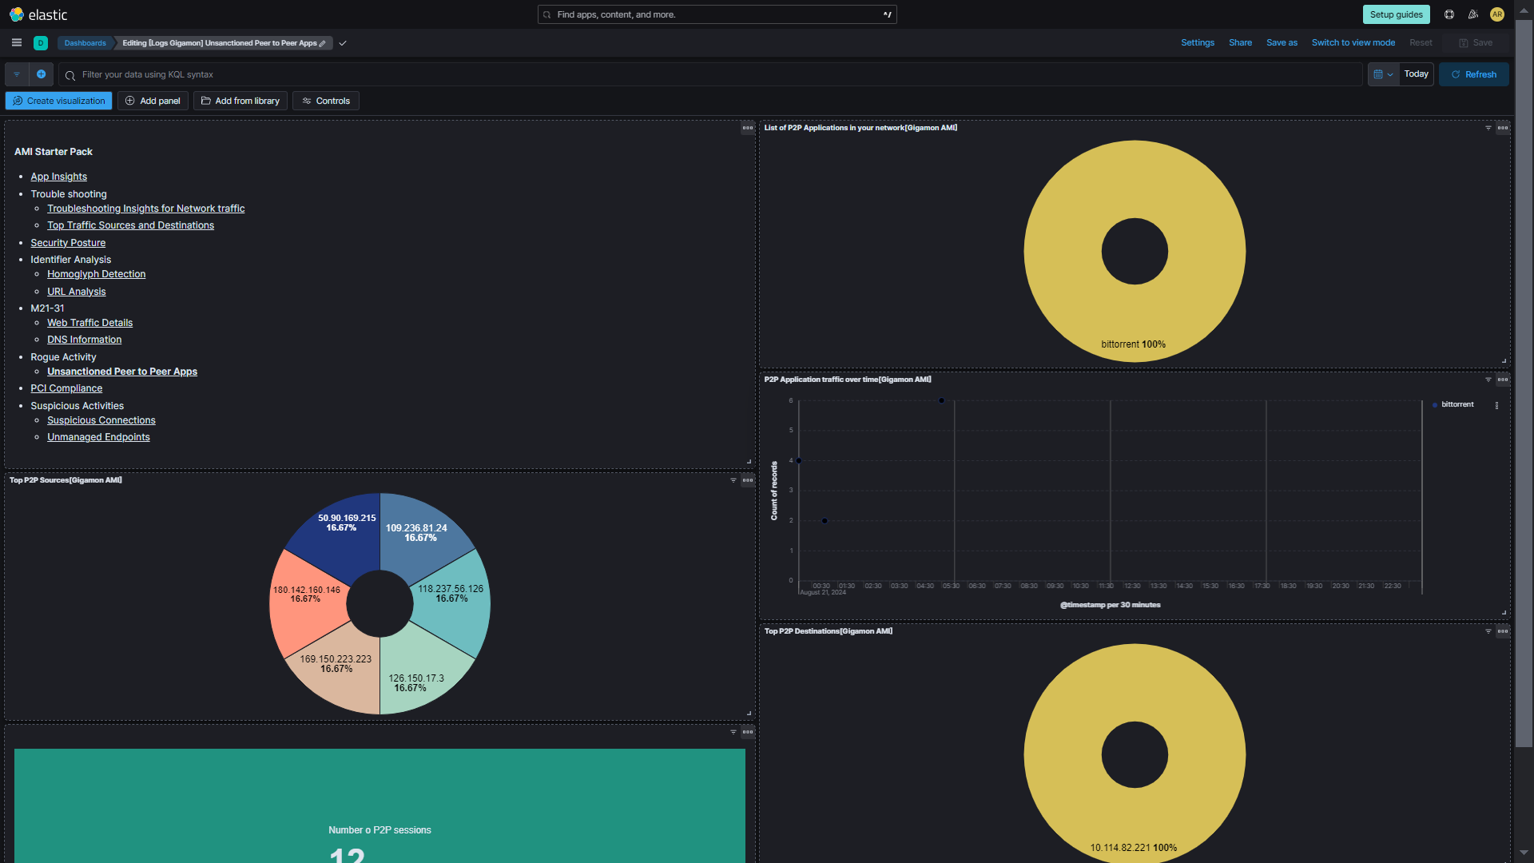The image size is (1534, 863).
Task: Open panel menu on Top P2P Destinations panel
Action: pyautogui.click(x=1503, y=631)
